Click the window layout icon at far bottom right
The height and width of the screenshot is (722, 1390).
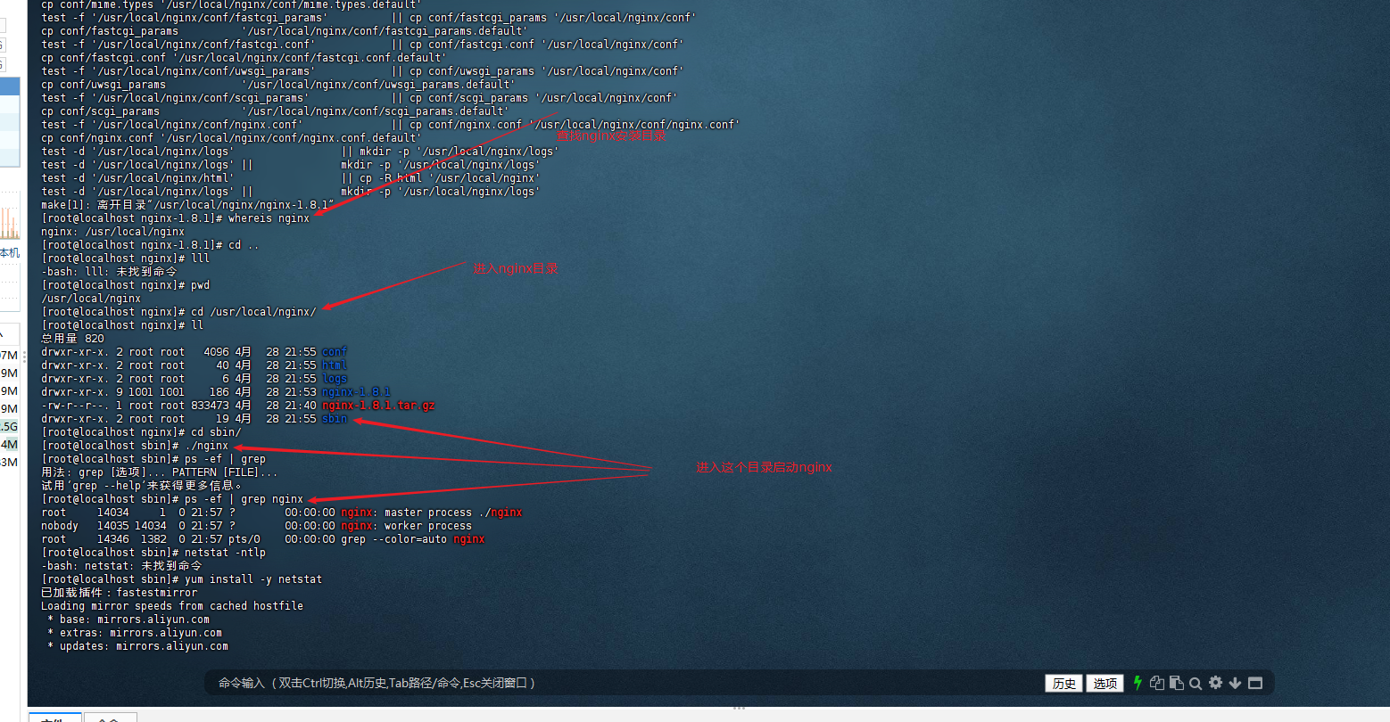click(x=1254, y=683)
